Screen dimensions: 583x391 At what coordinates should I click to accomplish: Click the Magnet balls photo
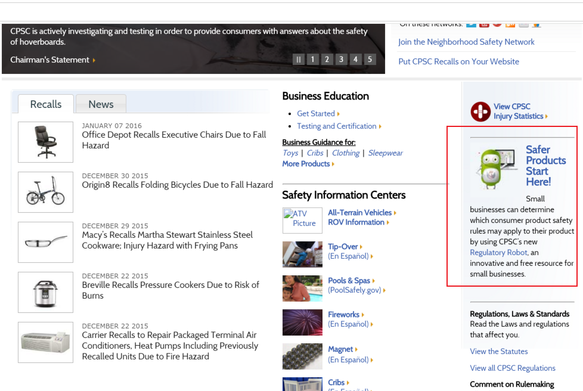tap(302, 356)
